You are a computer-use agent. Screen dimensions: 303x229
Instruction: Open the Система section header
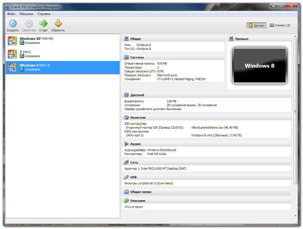click(x=173, y=57)
